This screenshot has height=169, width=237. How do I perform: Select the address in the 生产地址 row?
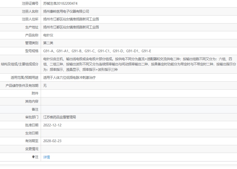tap(71, 27)
